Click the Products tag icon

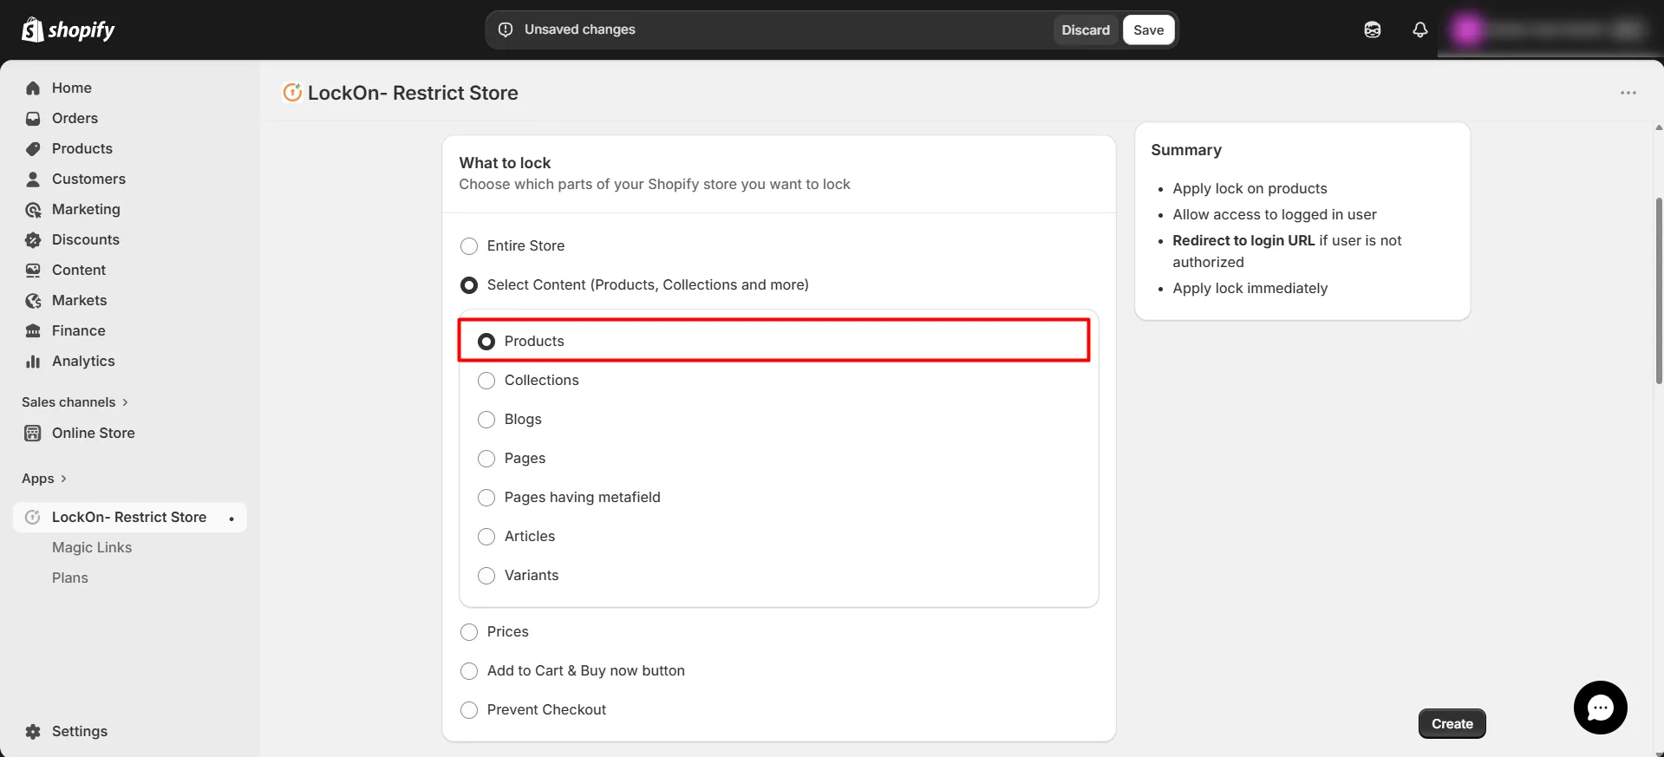tap(33, 148)
